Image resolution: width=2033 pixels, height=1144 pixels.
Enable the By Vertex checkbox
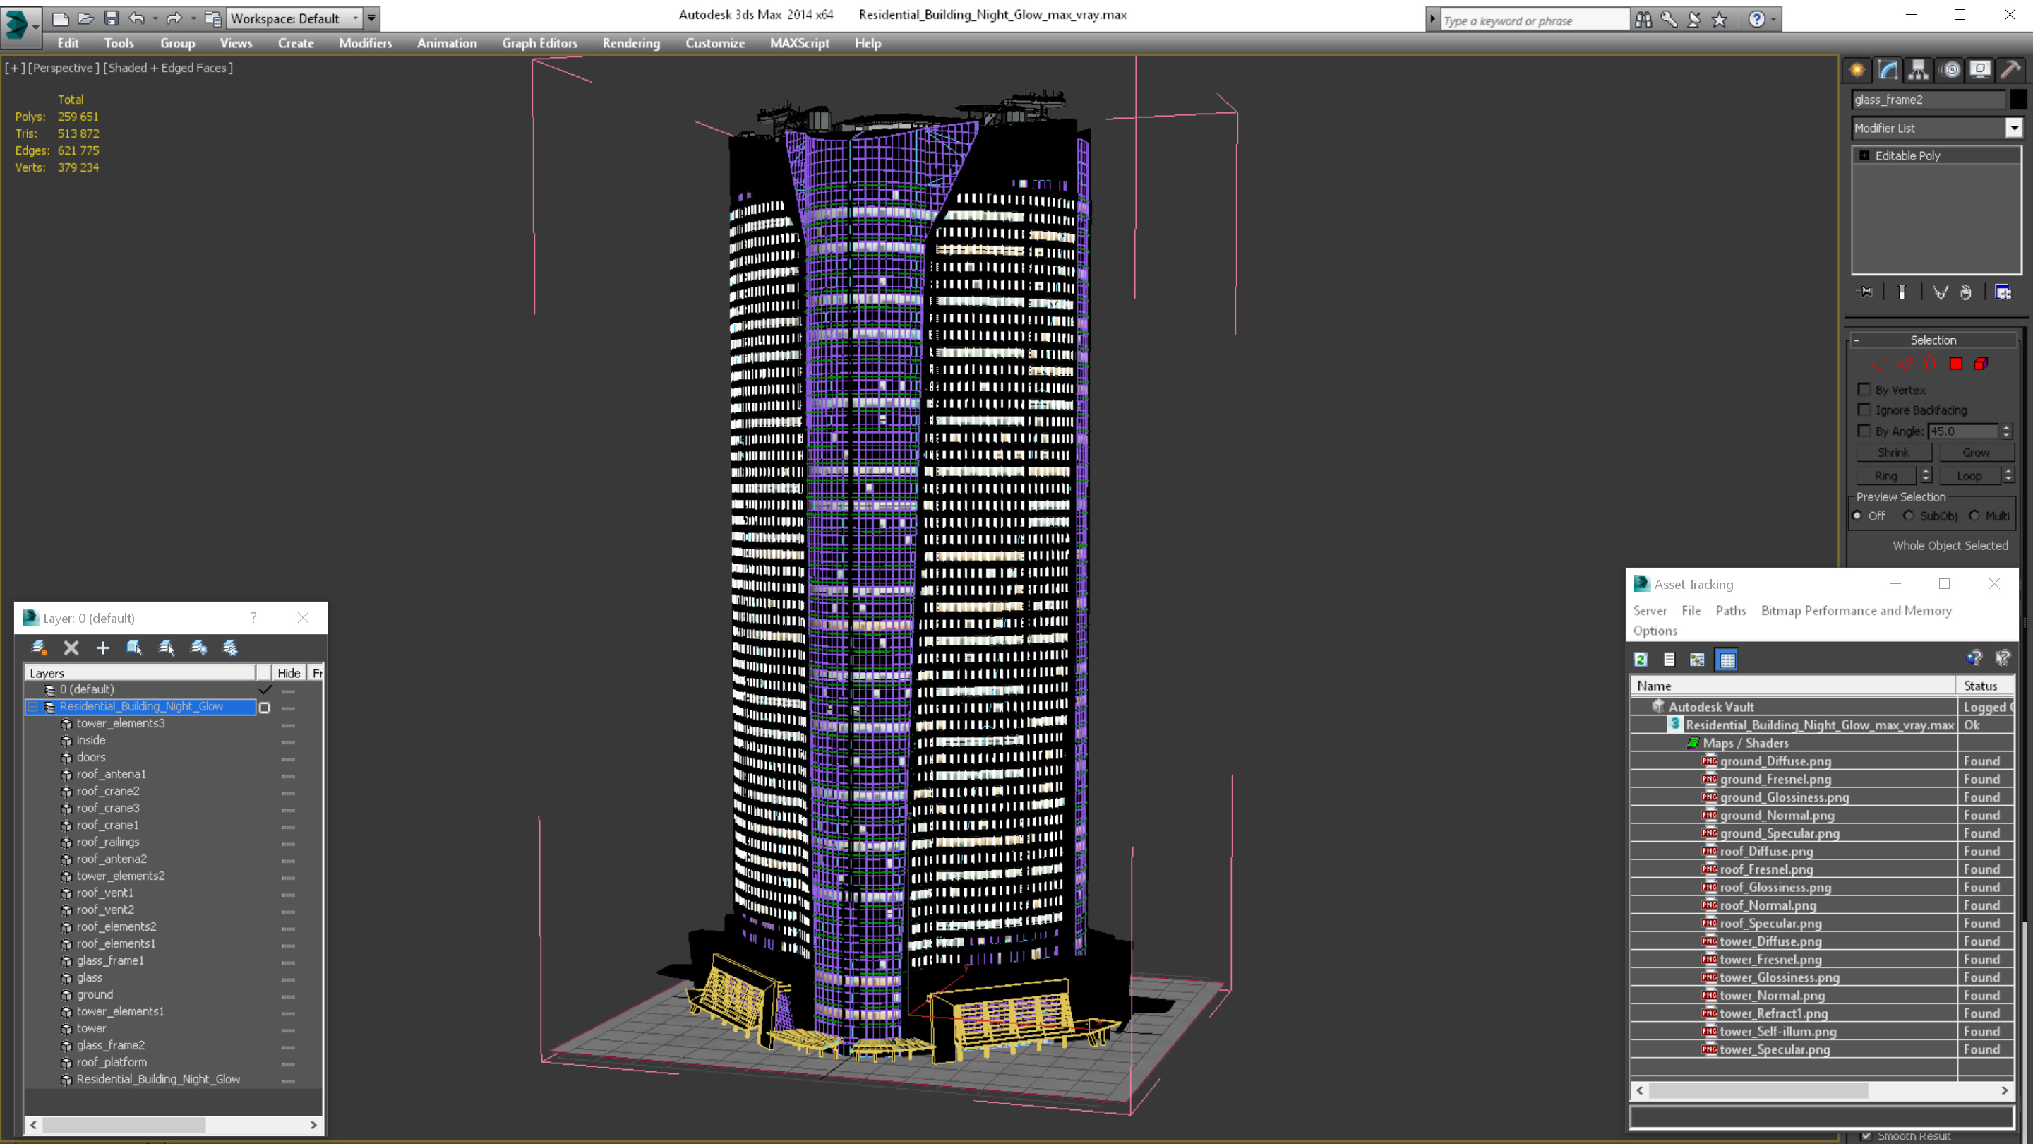(1864, 389)
